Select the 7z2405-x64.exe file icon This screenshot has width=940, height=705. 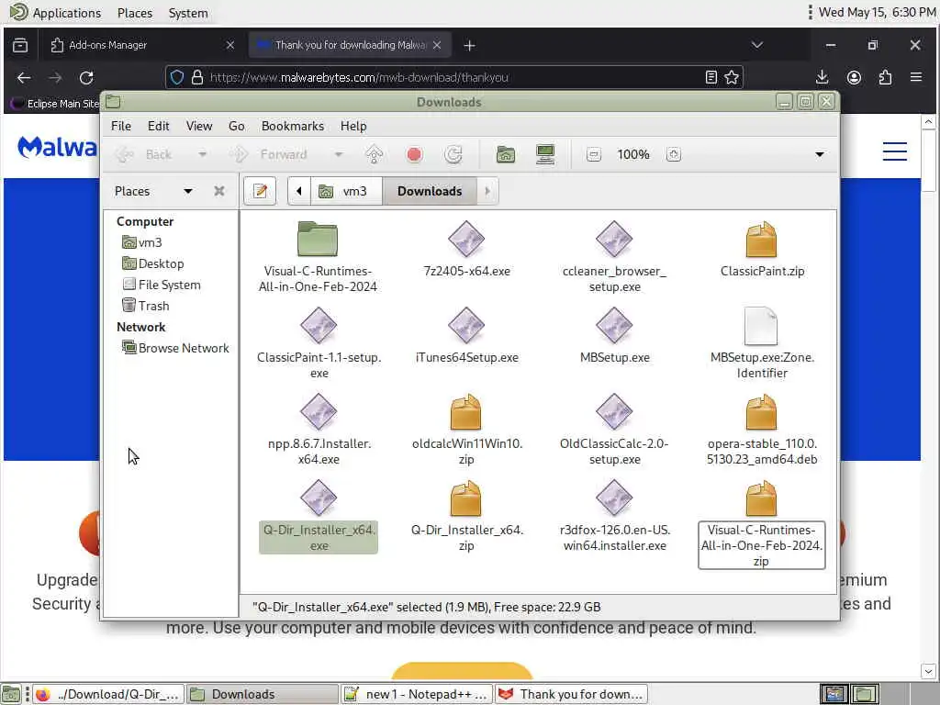[465, 239]
